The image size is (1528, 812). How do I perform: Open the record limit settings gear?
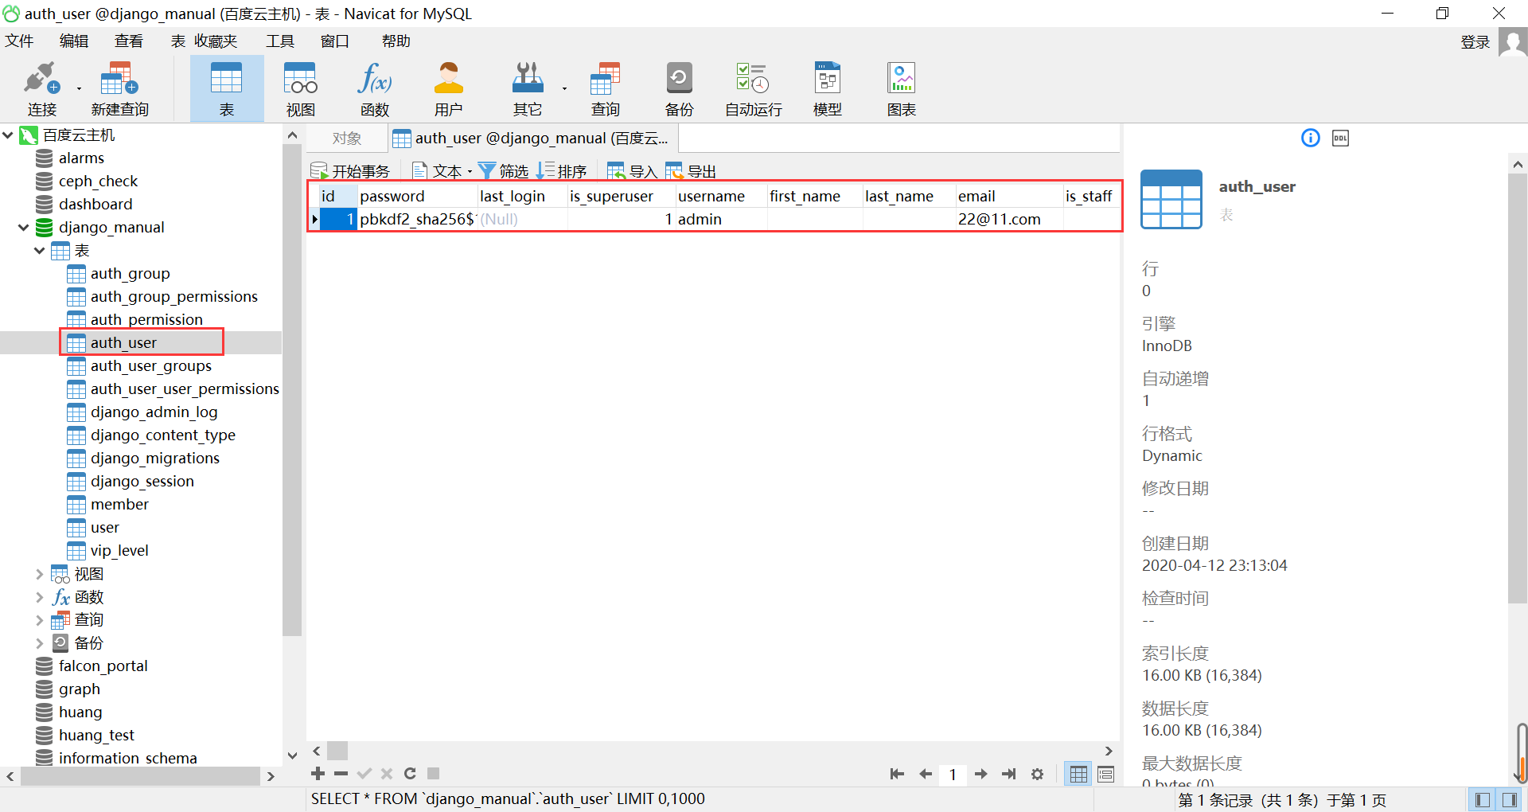pos(1037,774)
